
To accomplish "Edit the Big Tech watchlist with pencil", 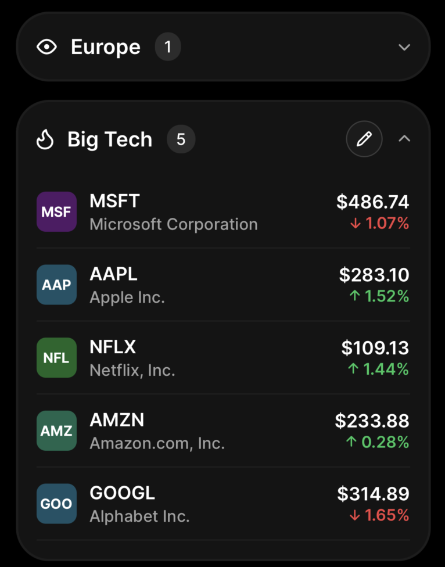I will [364, 139].
